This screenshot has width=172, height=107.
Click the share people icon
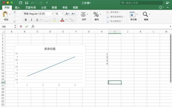(167, 3)
